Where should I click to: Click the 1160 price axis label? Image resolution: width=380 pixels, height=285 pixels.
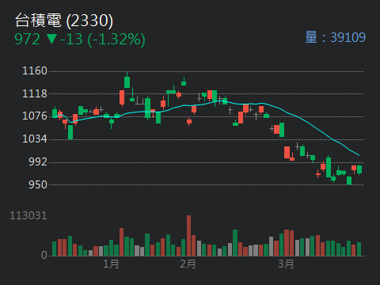[35, 70]
